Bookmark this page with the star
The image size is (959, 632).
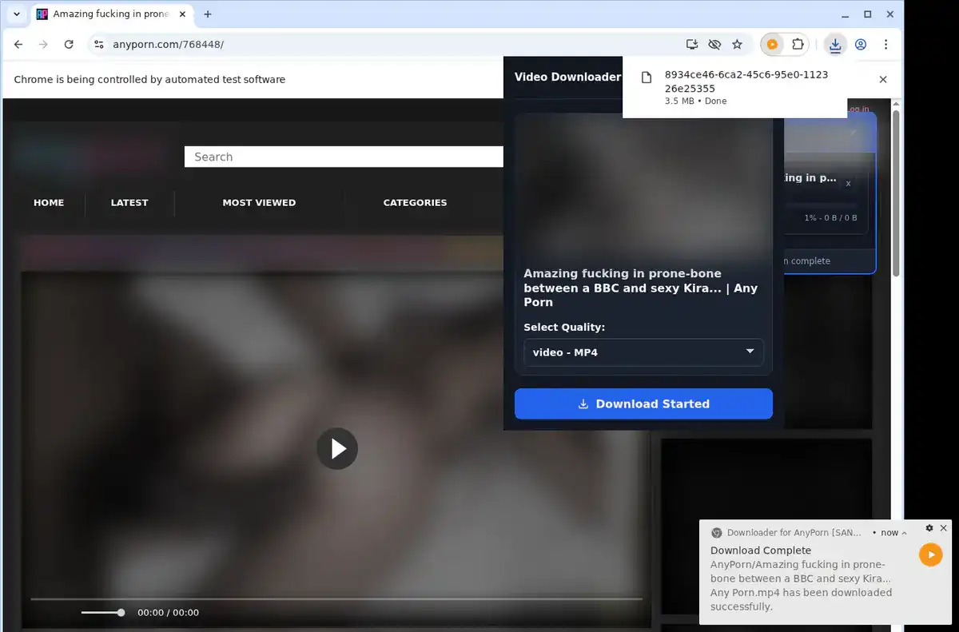pos(737,45)
